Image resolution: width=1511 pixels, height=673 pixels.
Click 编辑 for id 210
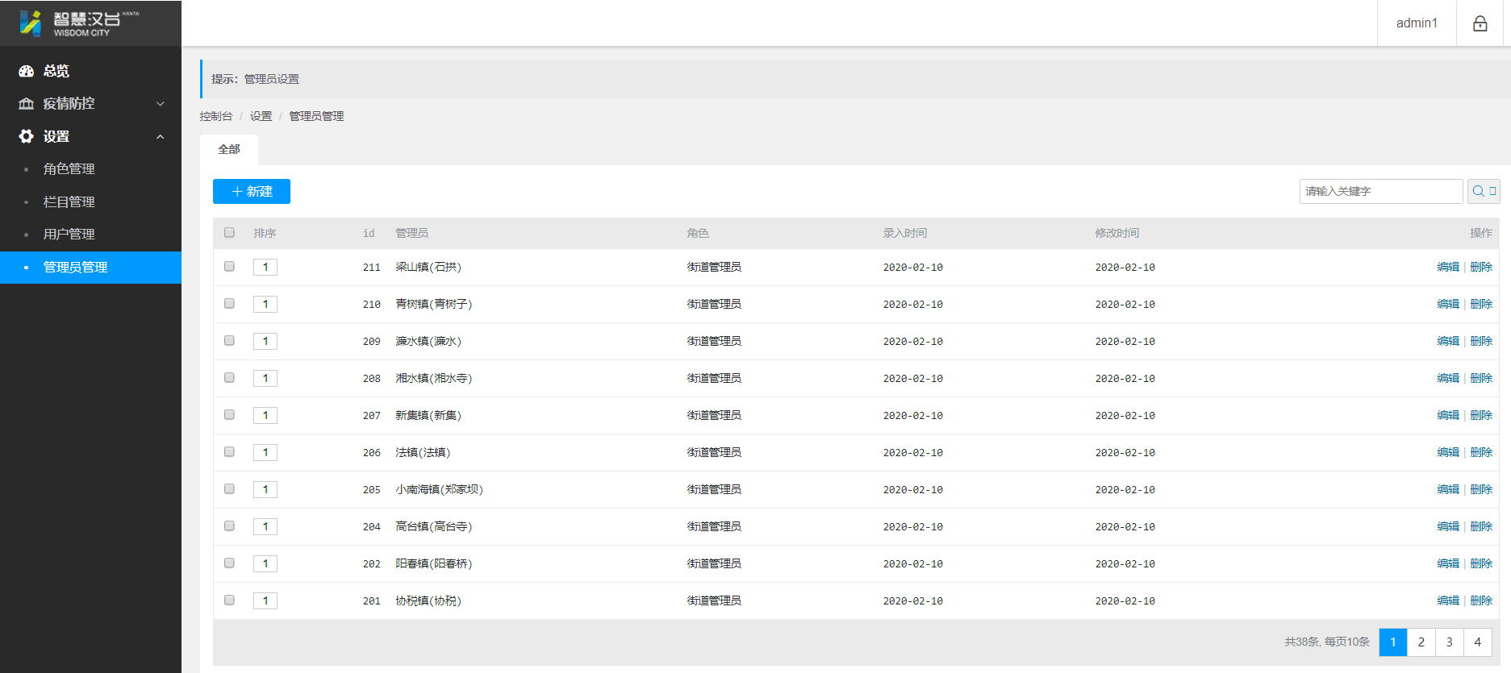coord(1448,304)
